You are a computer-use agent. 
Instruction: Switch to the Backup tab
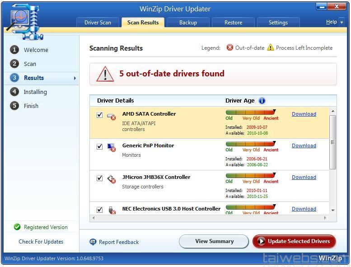click(x=188, y=23)
